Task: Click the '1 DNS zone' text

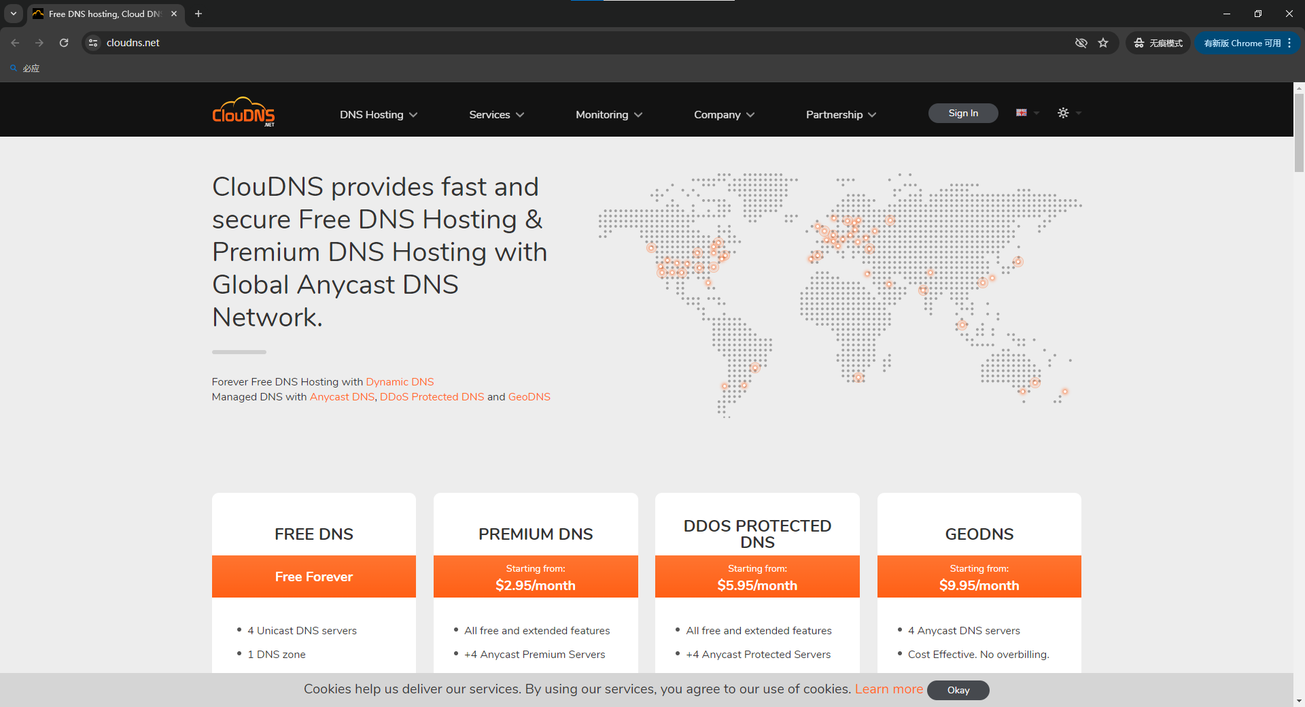Action: [277, 655]
